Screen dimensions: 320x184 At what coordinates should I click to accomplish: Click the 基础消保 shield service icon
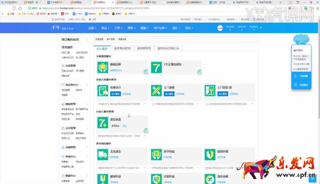(103, 67)
